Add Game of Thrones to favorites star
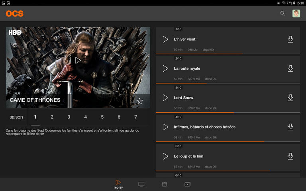Viewport: 306px width, 191px height. click(x=139, y=101)
